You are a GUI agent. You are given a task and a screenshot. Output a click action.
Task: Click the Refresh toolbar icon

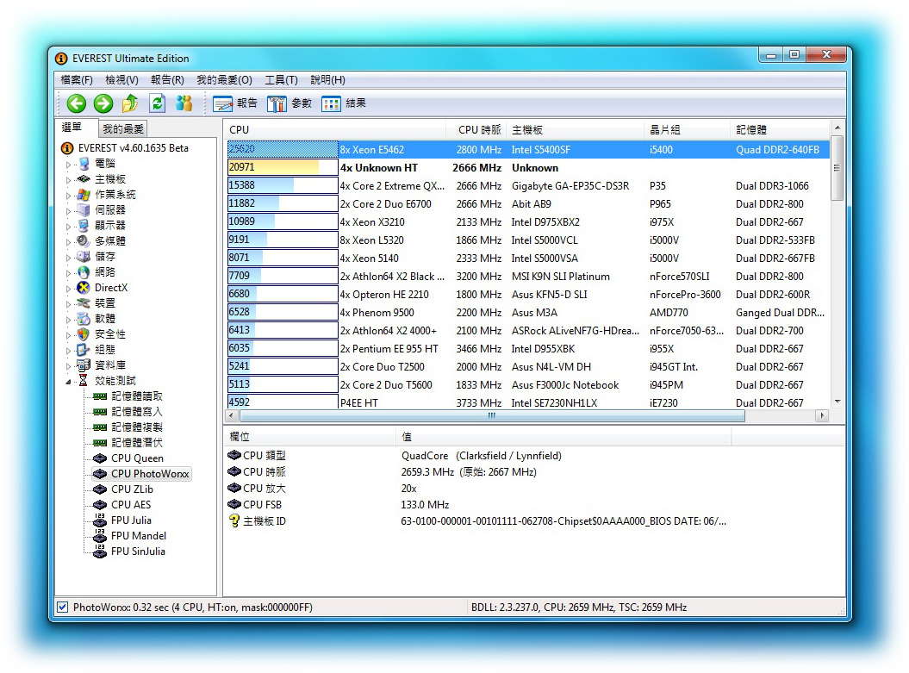click(157, 103)
